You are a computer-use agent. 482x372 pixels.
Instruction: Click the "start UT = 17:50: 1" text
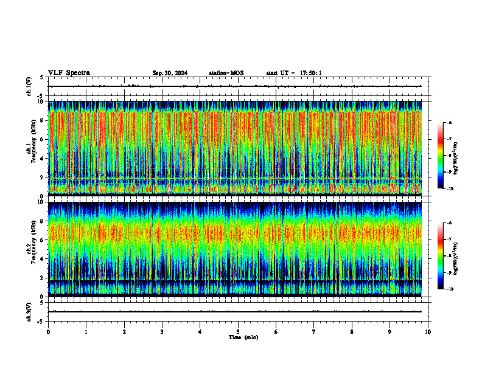pos(294,73)
